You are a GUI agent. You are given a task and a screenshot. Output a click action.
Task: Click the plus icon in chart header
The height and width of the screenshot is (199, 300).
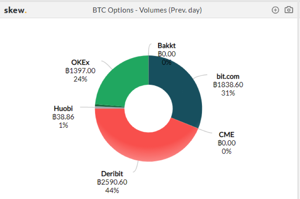point(275,10)
